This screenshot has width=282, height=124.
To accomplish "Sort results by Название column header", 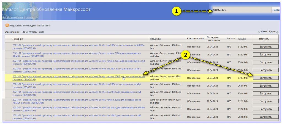I will [18, 39].
